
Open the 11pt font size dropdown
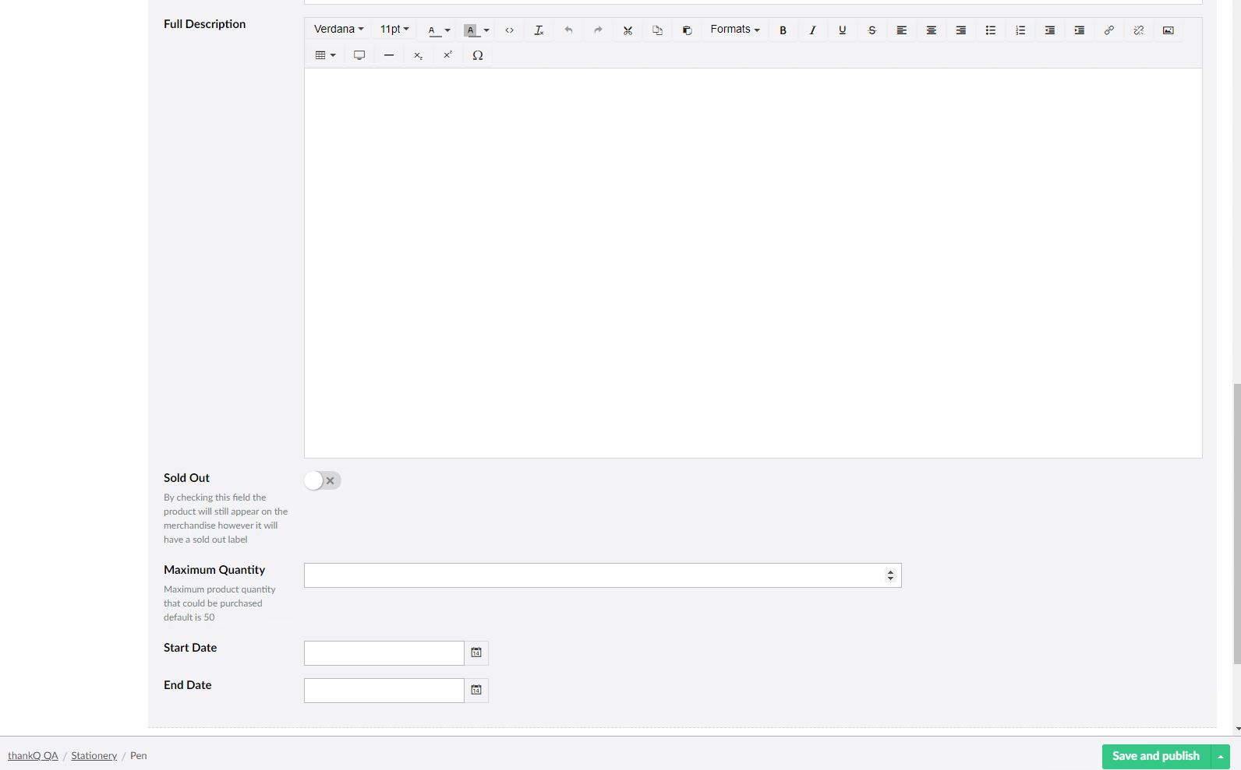[394, 30]
